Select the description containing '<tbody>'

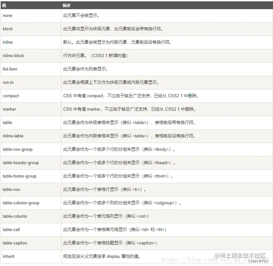119,149
